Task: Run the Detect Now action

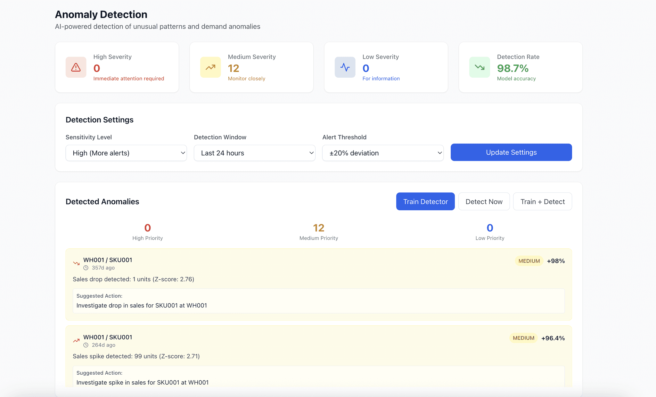Action: 484,202
